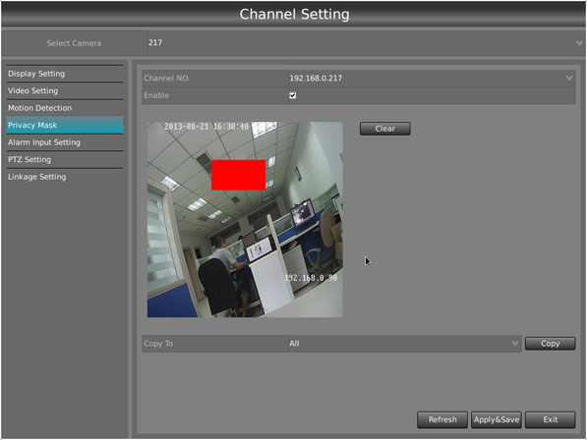This screenshot has height=440, width=587.
Task: Clear the privacy mask area
Action: [x=385, y=129]
